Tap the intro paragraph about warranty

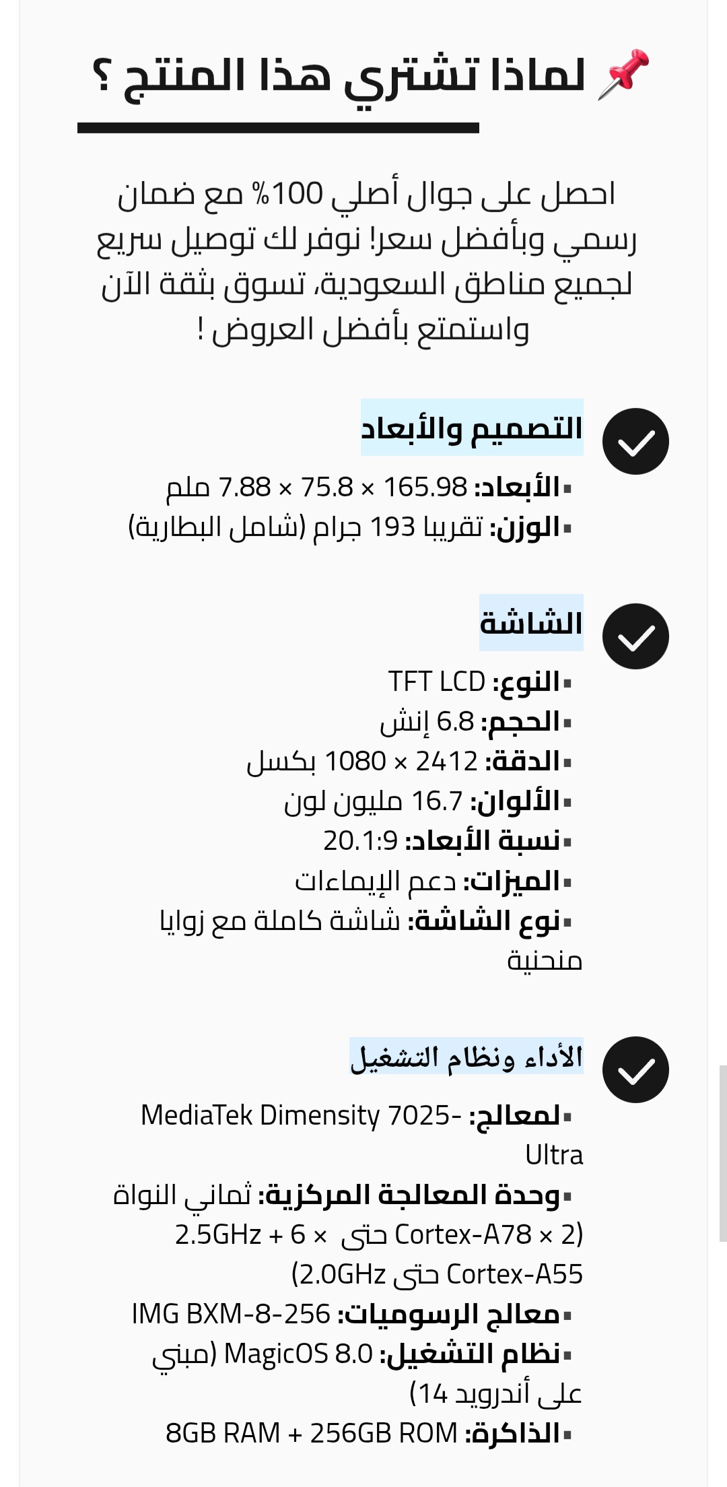coord(366,261)
